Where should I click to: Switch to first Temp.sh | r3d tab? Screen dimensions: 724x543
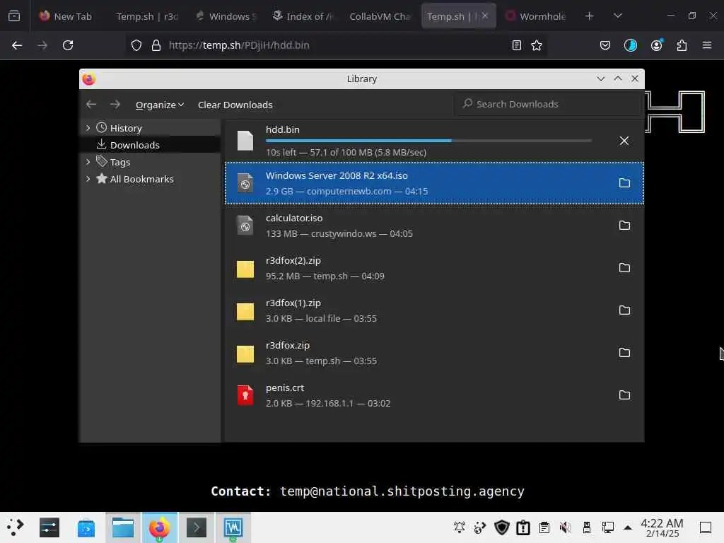pyautogui.click(x=147, y=16)
